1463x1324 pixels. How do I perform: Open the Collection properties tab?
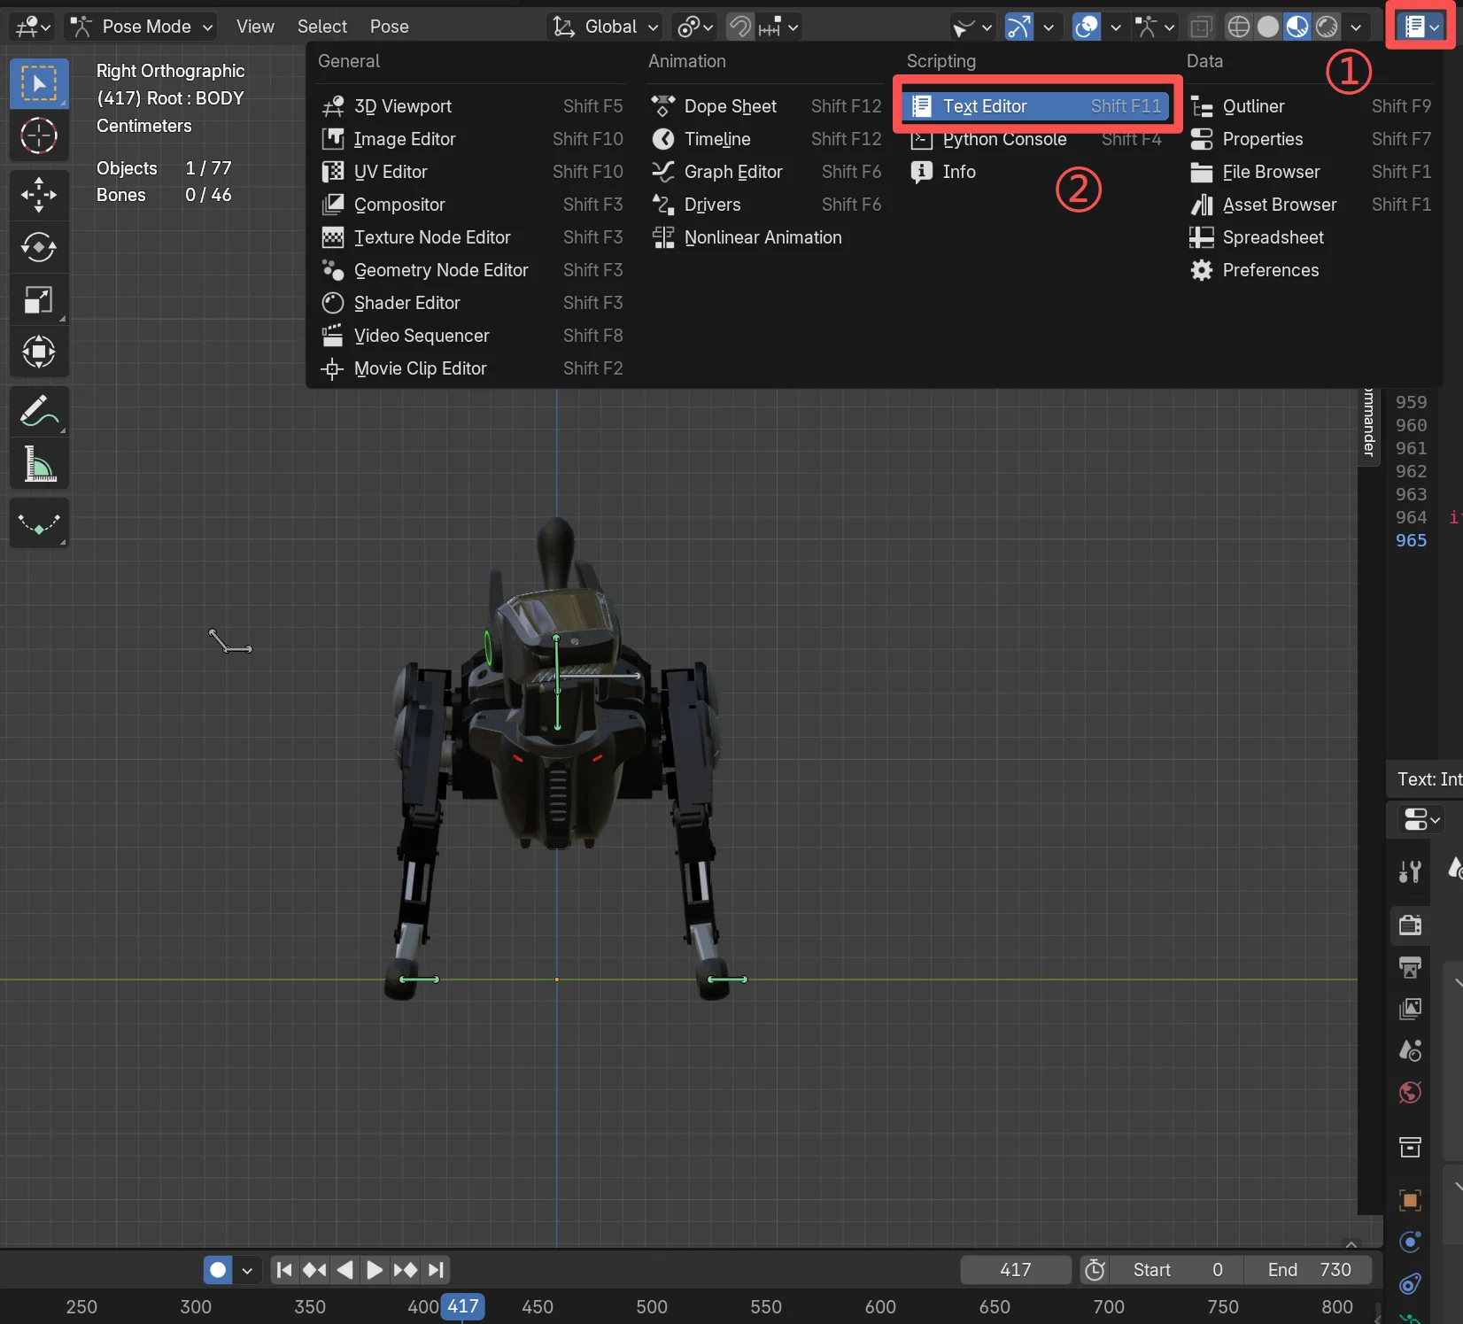pos(1410,1147)
